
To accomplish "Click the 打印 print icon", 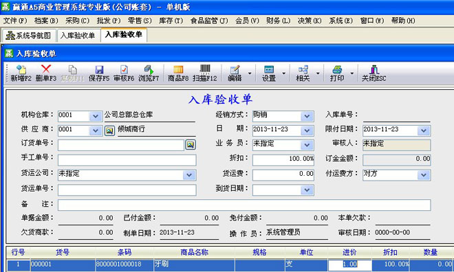I will tap(337, 73).
